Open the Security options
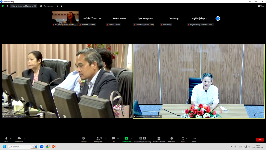The width and height of the screenshot is (266, 150). tap(83, 139)
